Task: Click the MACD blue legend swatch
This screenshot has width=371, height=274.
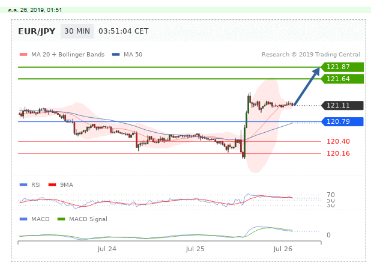Action: [23, 219]
